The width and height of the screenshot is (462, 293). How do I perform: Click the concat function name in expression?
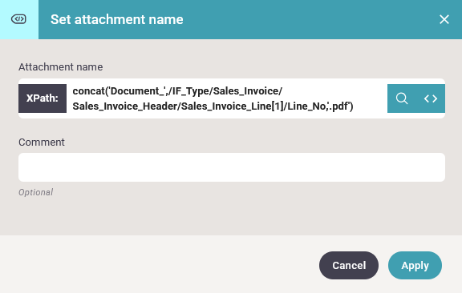click(87, 91)
